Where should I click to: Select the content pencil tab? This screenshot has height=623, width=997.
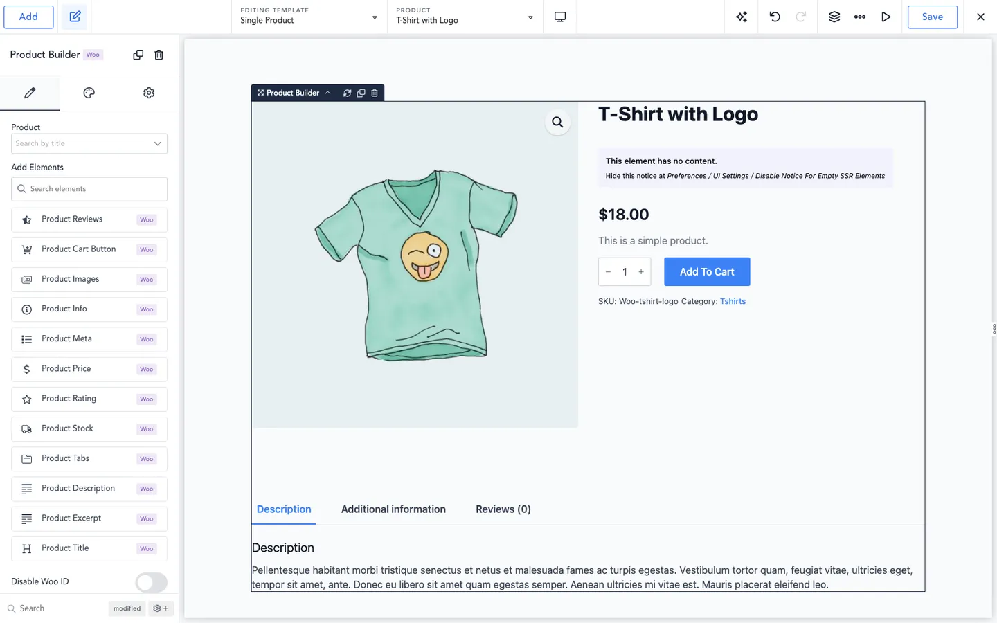30,93
